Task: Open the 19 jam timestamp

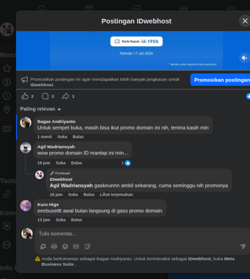Action: click(43, 163)
